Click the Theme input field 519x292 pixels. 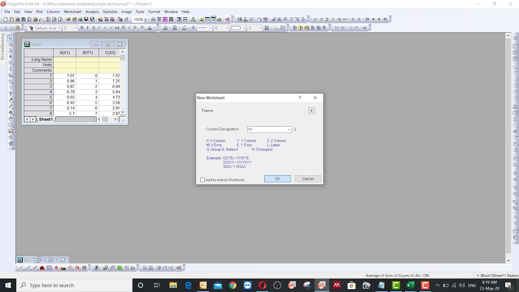[261, 111]
